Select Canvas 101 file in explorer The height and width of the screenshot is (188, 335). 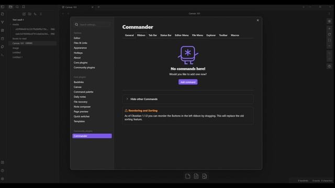coord(33,43)
